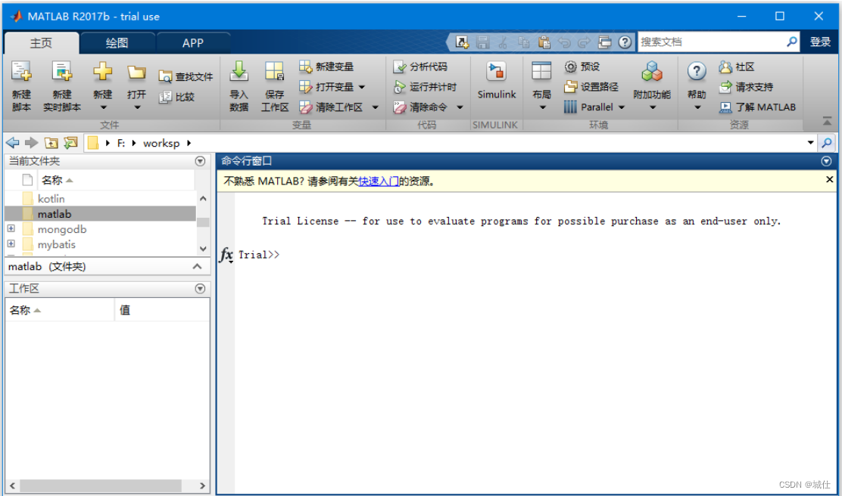
Task: Sort workspace by 名称 column header
Action: tap(59, 310)
